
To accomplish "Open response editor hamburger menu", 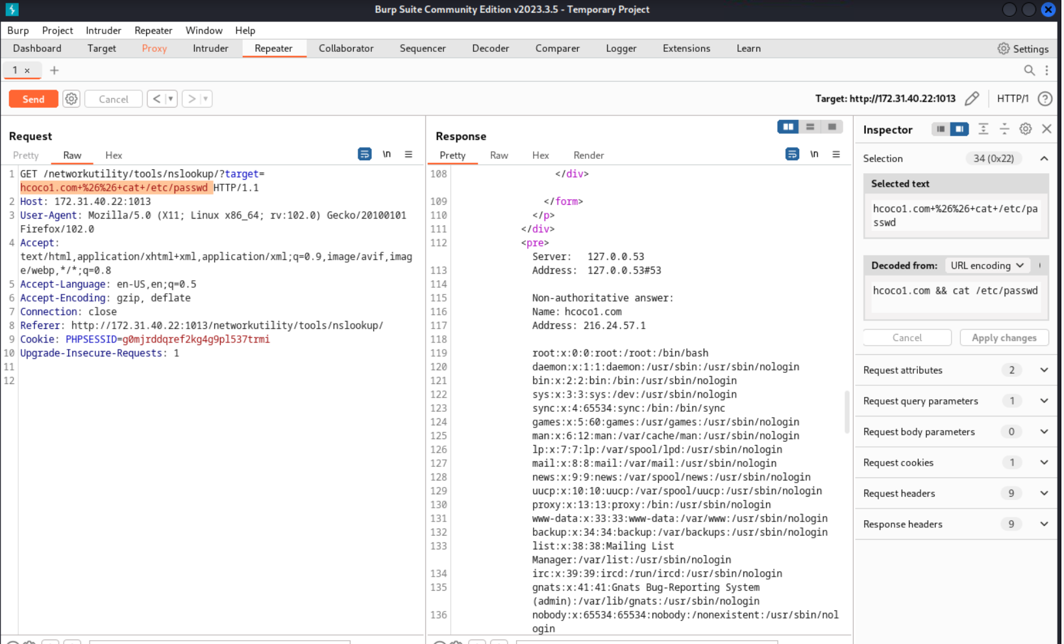I will point(836,154).
